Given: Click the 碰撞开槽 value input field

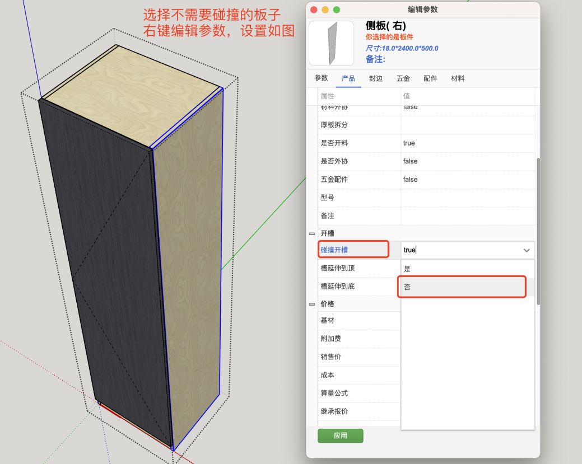Looking at the screenshot, I should tap(459, 250).
